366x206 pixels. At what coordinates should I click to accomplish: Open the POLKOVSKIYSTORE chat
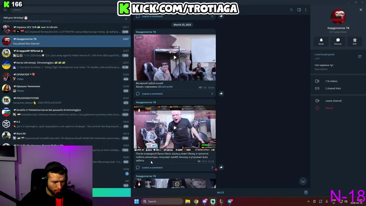65,100
